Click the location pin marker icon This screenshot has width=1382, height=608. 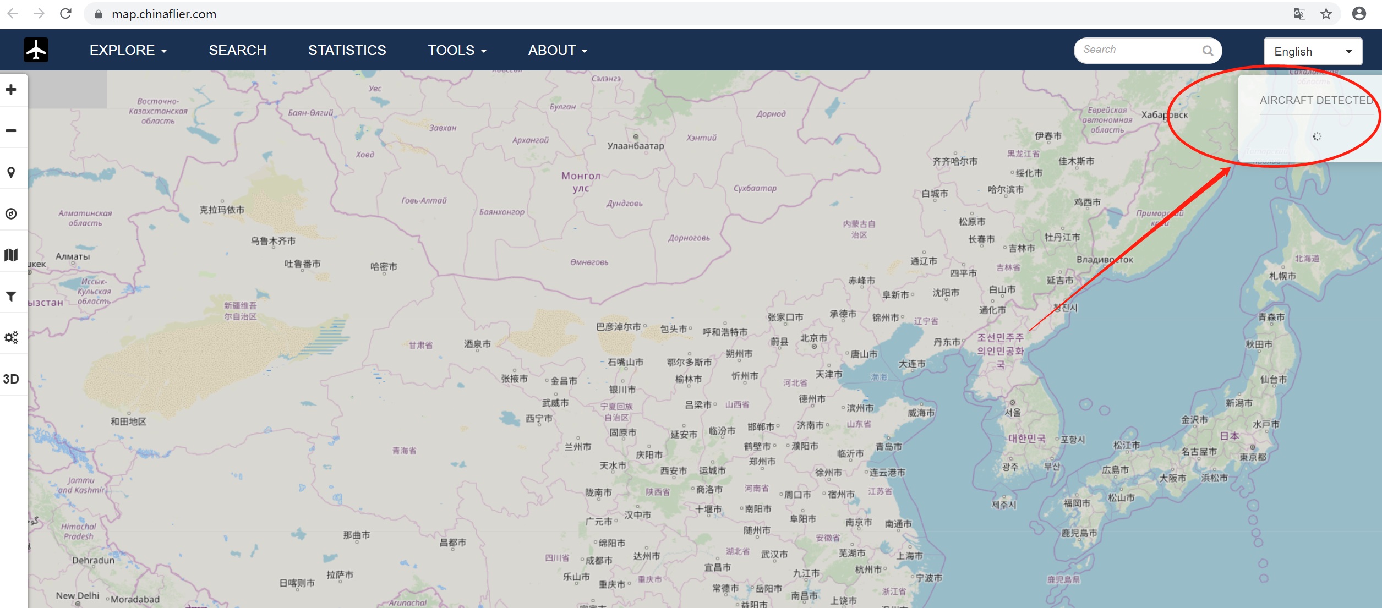pos(11,172)
